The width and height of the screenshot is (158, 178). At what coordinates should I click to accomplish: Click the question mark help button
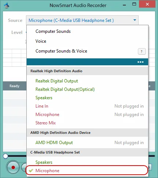142,51
